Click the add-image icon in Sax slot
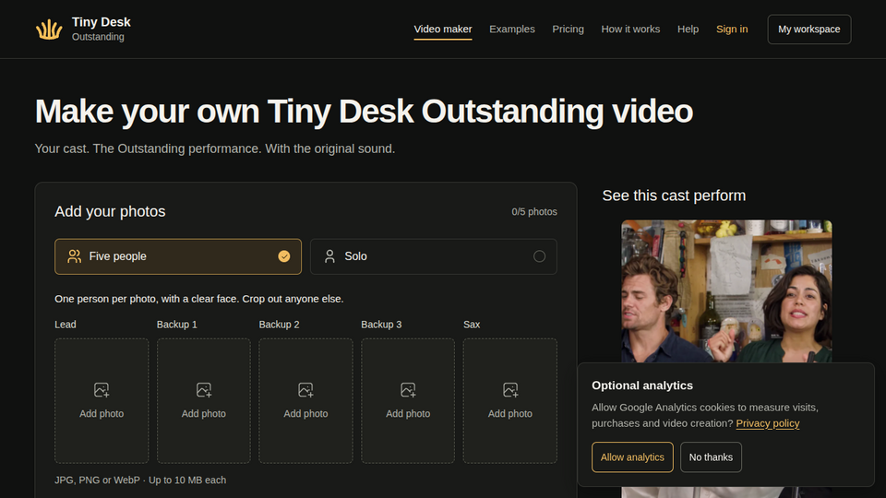The height and width of the screenshot is (498, 886). click(x=510, y=389)
